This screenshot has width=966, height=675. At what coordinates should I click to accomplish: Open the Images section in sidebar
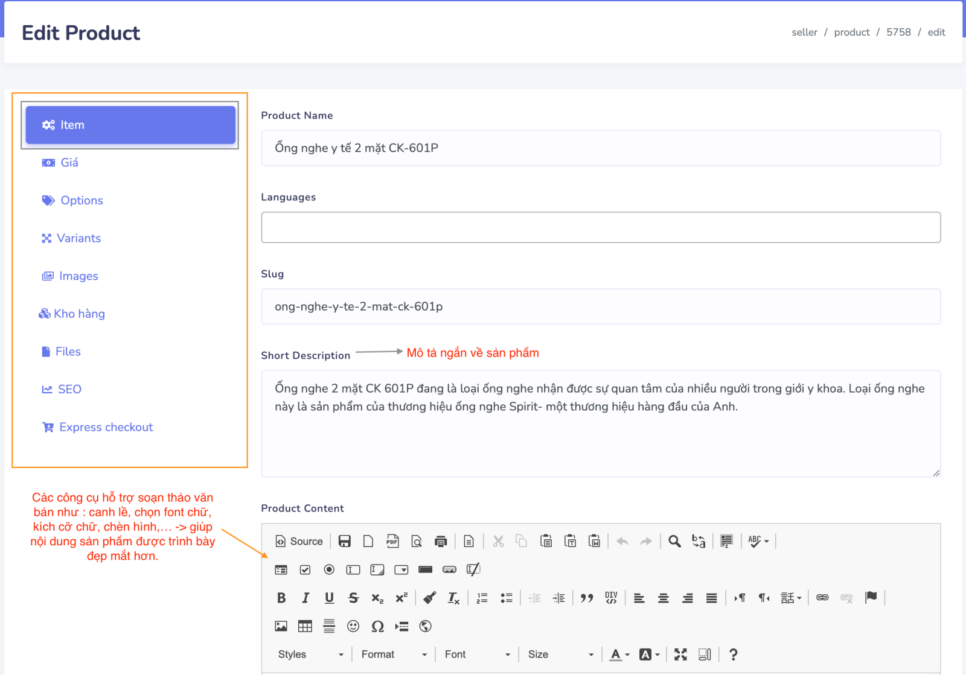pyautogui.click(x=78, y=276)
